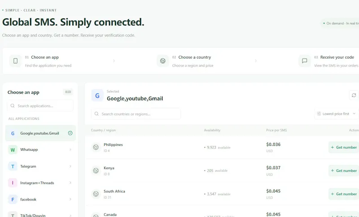This screenshot has height=217, width=359.
Task: Click the chat bubble icon beside Receive your code
Action: [x=305, y=61]
